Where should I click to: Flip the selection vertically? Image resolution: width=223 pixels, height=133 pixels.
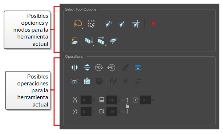tap(87, 68)
